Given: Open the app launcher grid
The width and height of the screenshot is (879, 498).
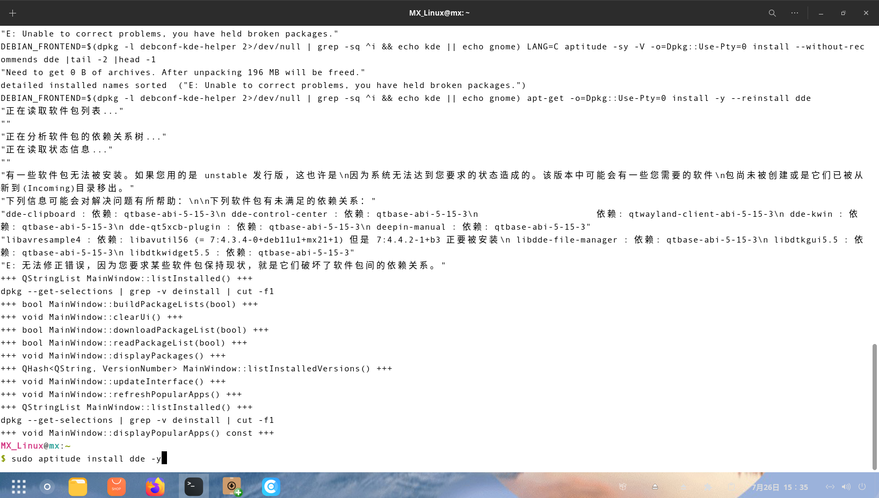Looking at the screenshot, I should pyautogui.click(x=19, y=487).
